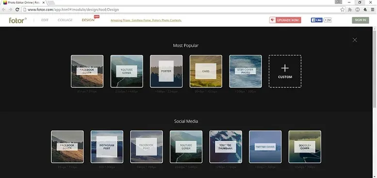The height and width of the screenshot is (178, 377).
Task: Click the puzzle-piece extension icon
Action: tap(350, 10)
